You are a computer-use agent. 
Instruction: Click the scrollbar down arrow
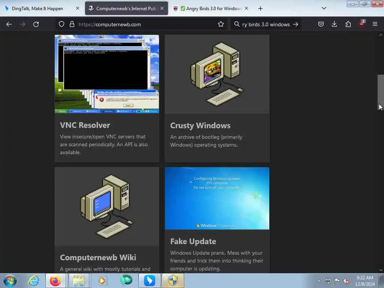pyautogui.click(x=381, y=270)
